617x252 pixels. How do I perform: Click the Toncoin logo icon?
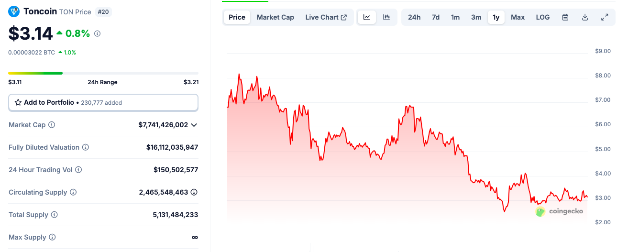(x=14, y=11)
